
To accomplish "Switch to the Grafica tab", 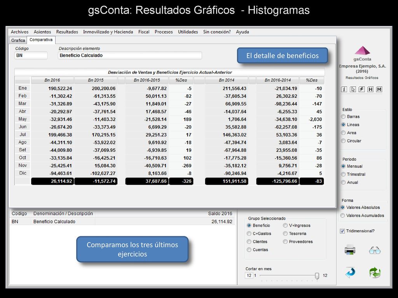I will coord(18,40).
